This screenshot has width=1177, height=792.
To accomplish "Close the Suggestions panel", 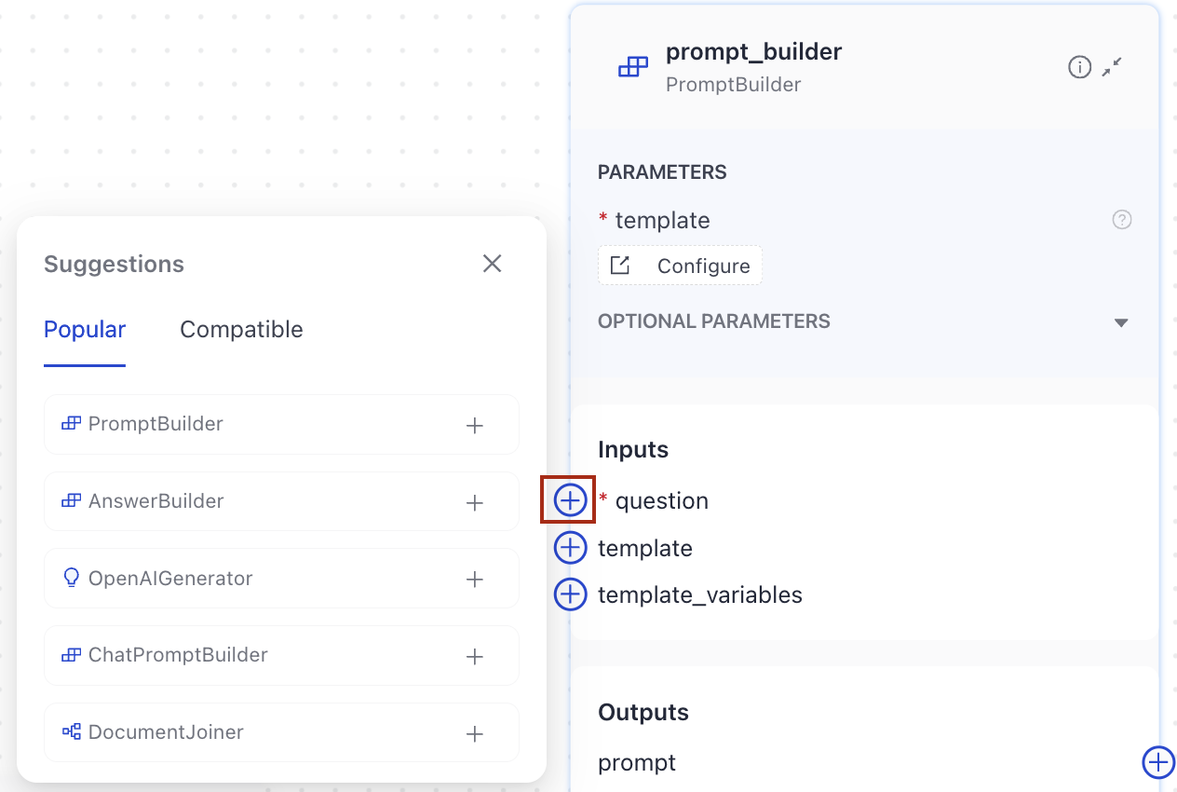I will click(x=492, y=263).
